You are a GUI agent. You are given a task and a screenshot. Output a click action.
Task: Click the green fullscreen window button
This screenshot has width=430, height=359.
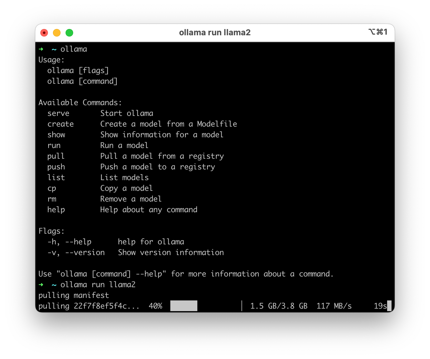click(x=69, y=33)
